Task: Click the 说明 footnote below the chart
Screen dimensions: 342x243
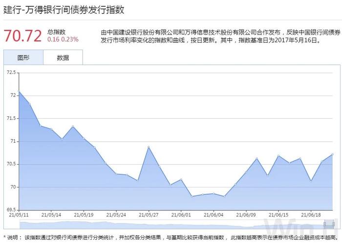Action: pyautogui.click(x=171, y=237)
